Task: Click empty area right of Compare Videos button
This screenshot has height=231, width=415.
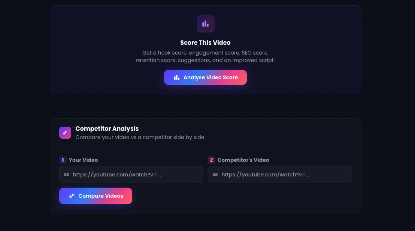Action: pyautogui.click(x=238, y=196)
